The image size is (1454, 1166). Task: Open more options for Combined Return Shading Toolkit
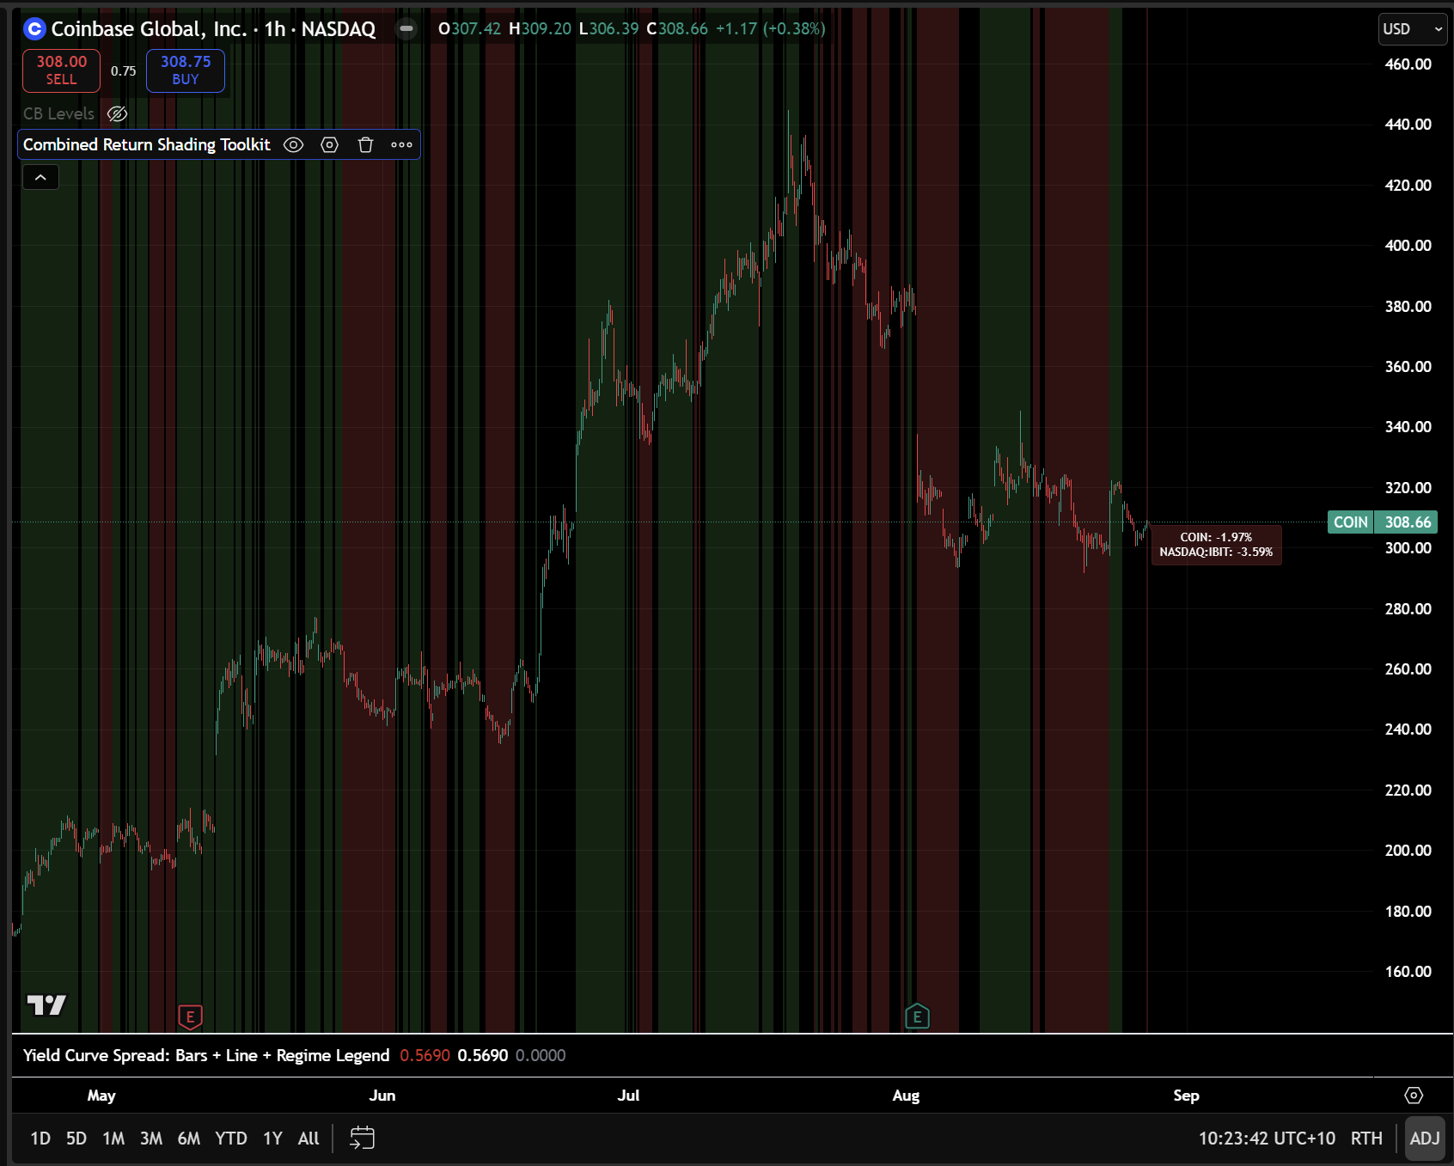401,144
